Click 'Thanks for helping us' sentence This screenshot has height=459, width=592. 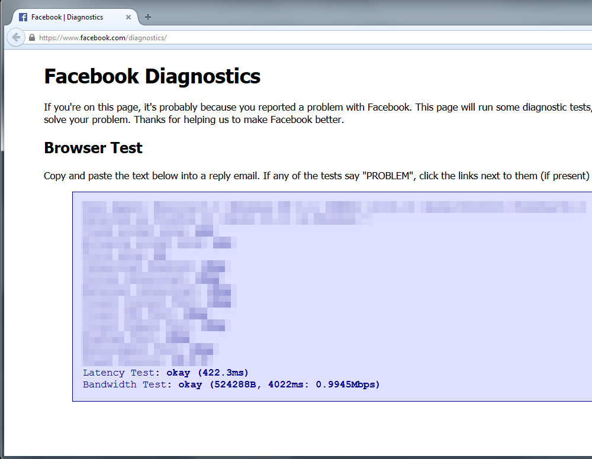coord(239,119)
